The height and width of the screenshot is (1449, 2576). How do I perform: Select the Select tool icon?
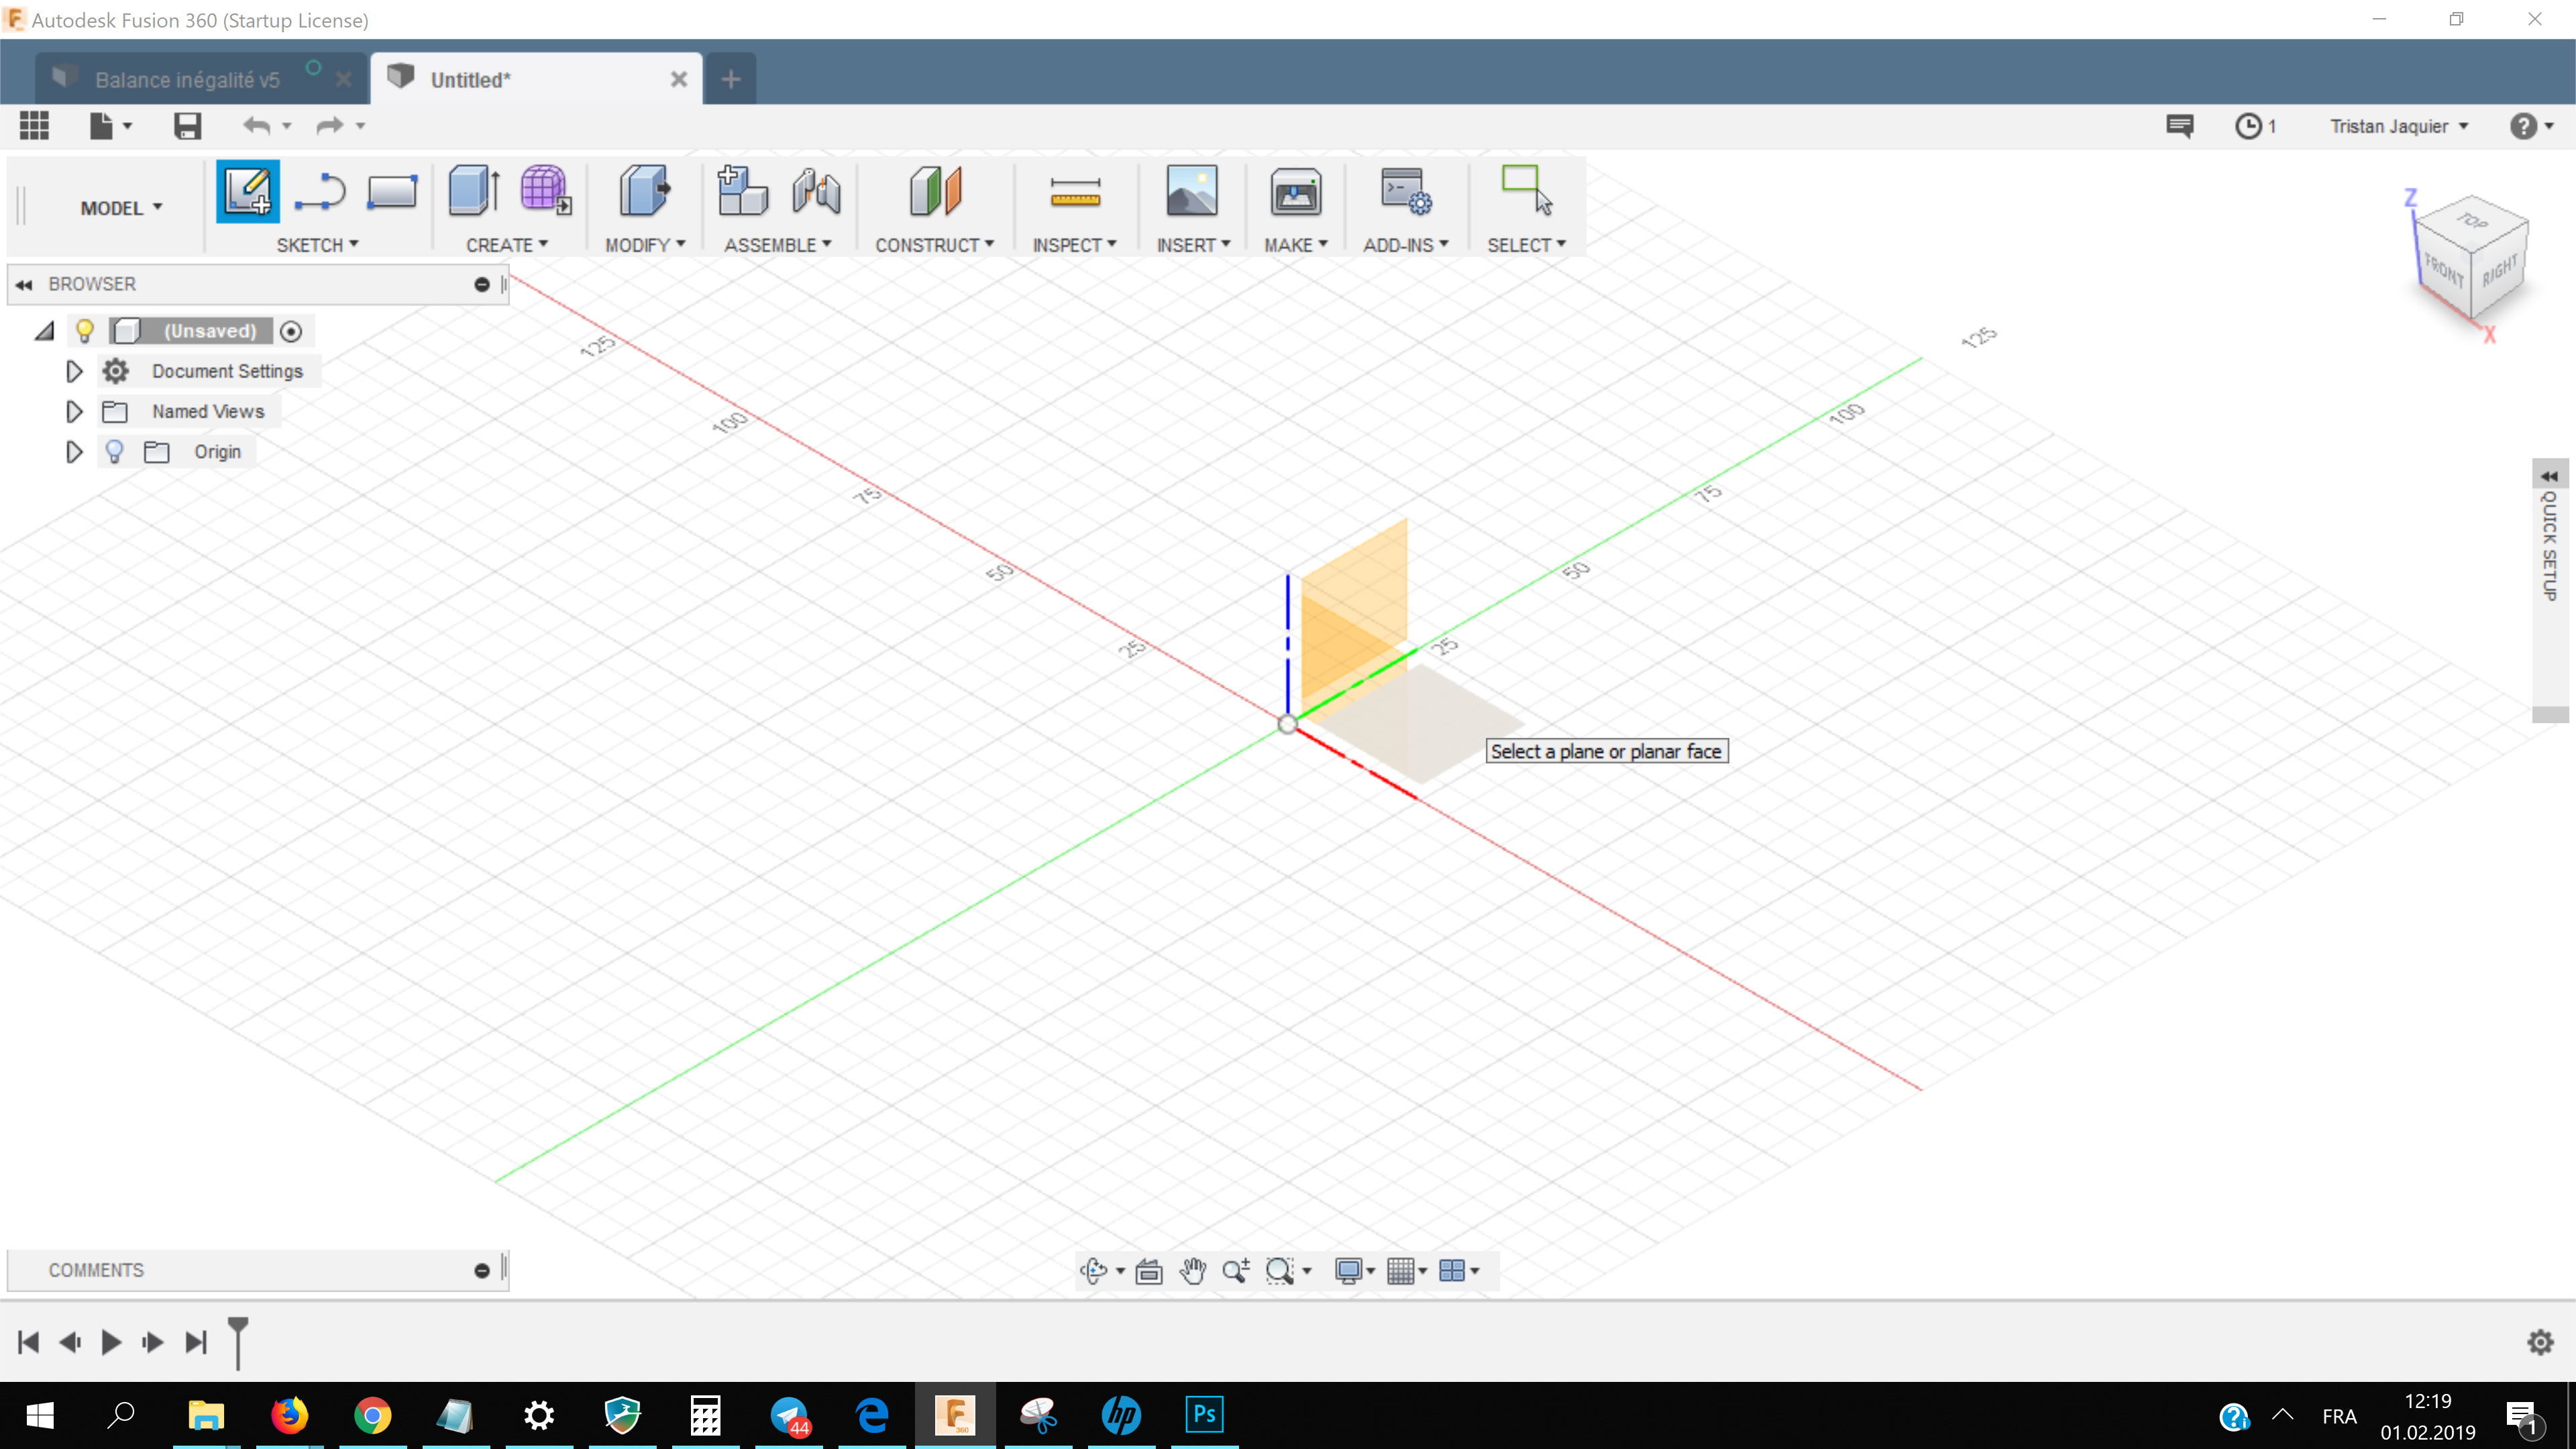pyautogui.click(x=1526, y=190)
